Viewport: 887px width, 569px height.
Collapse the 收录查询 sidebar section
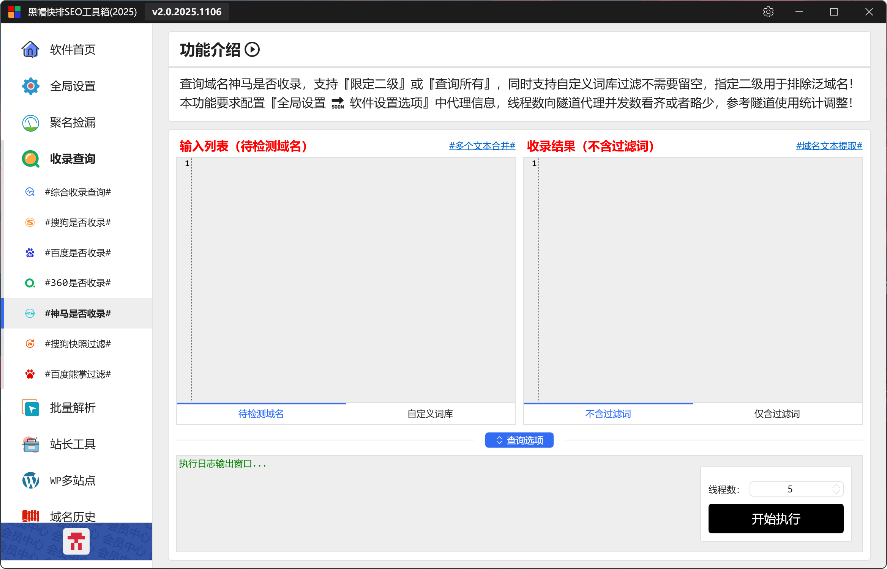click(x=72, y=159)
